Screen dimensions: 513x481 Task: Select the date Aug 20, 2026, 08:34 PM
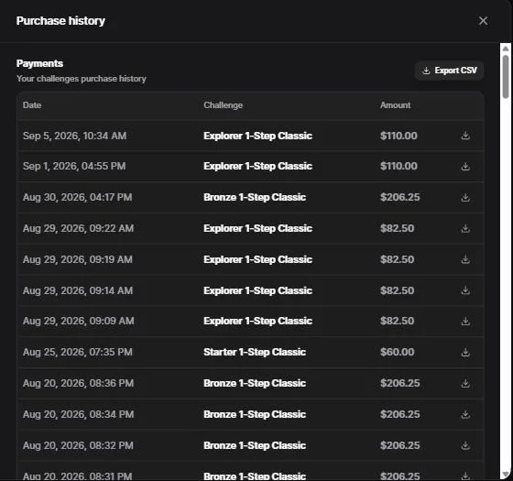(x=78, y=414)
